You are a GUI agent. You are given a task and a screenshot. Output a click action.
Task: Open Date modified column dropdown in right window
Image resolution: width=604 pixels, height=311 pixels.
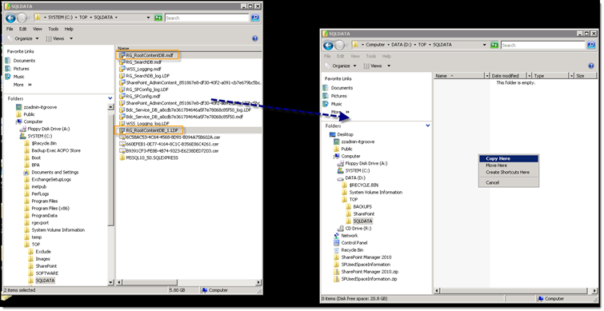(x=530, y=76)
